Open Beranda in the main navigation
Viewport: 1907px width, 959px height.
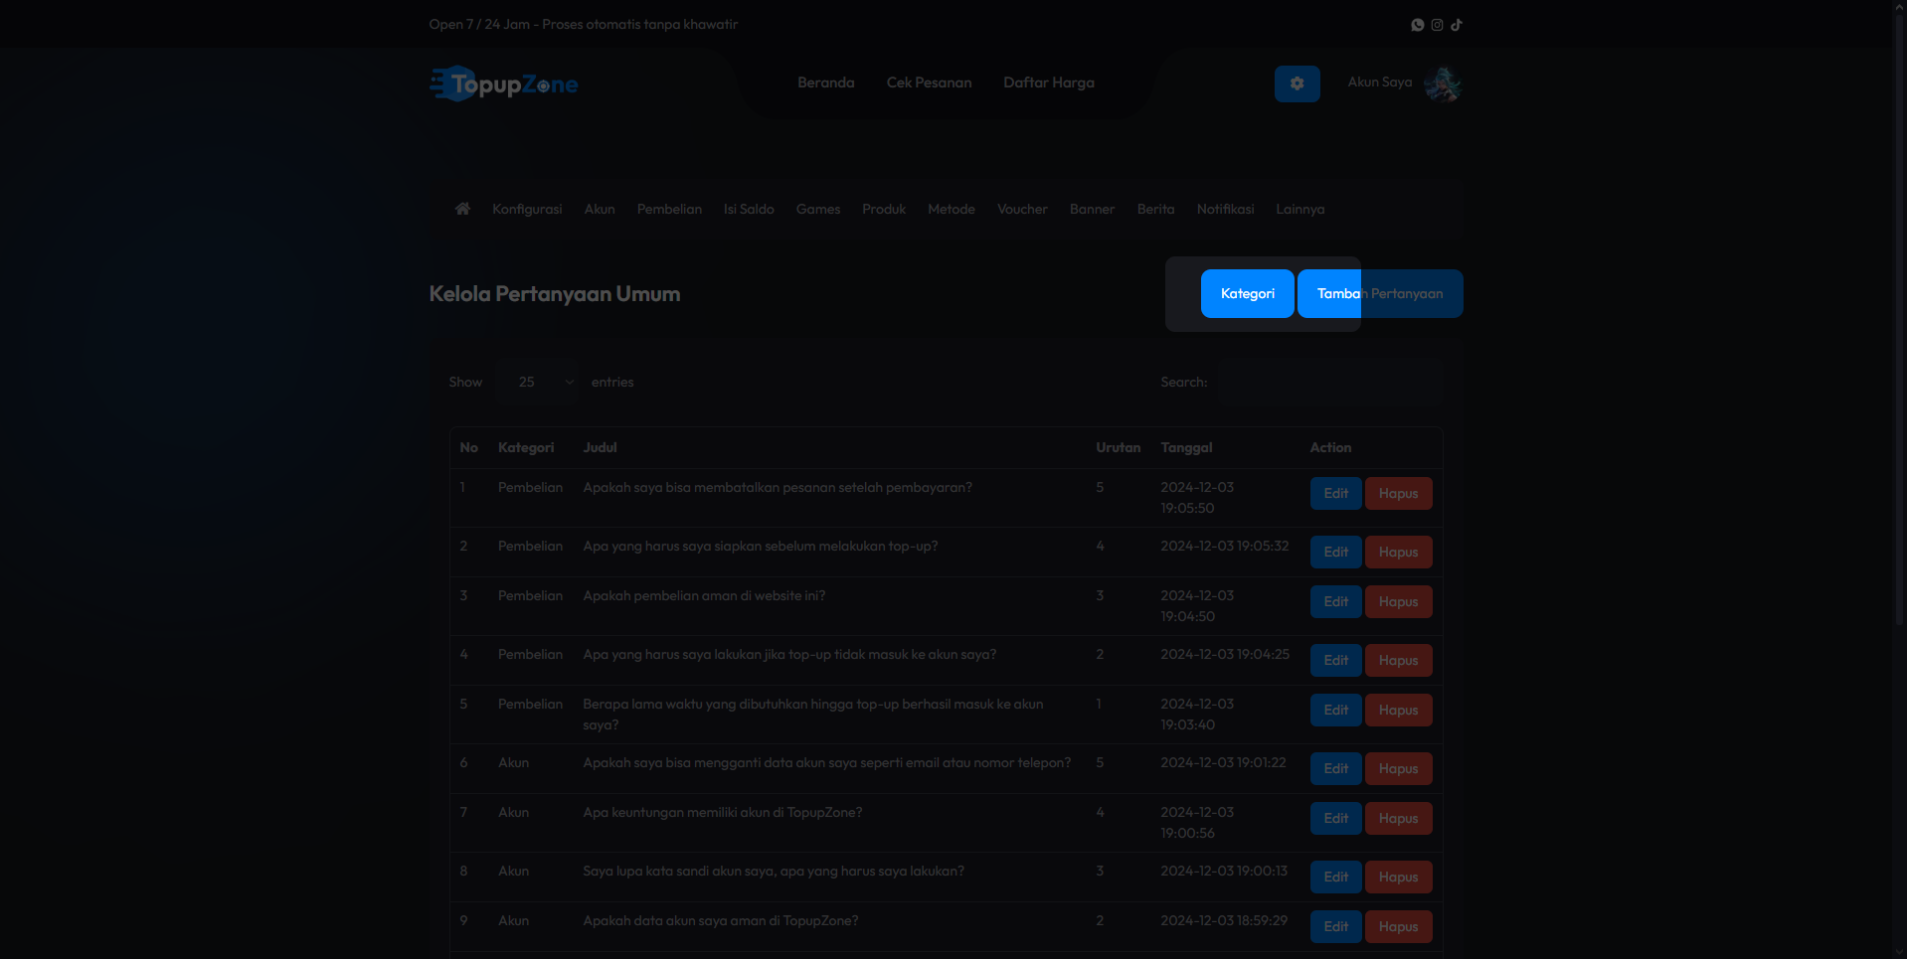coord(825,82)
